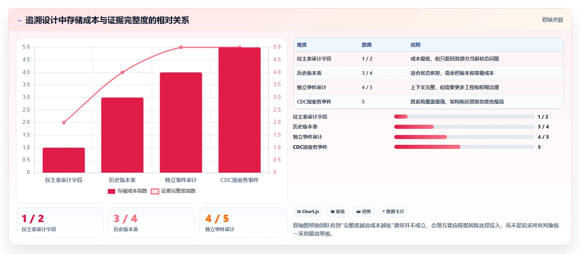Click the 3 / 4 value beside progress bar

coord(543,127)
